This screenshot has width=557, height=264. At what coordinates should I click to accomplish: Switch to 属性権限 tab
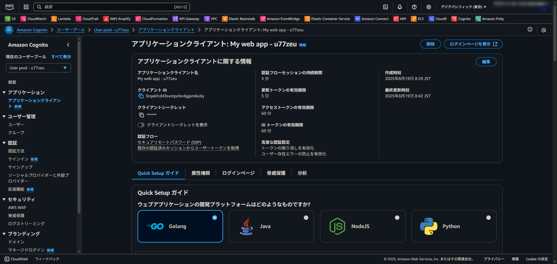[x=201, y=173]
